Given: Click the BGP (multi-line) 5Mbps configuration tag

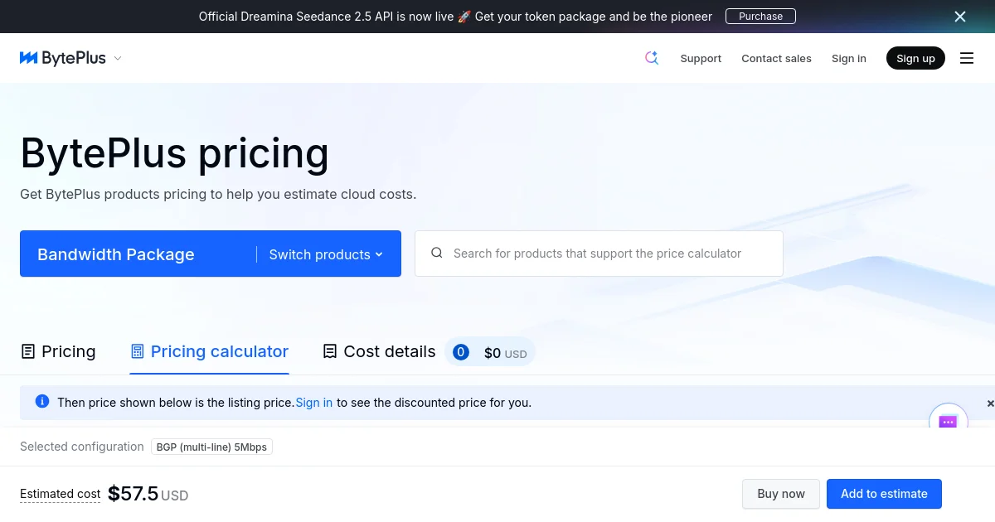Looking at the screenshot, I should 211,447.
